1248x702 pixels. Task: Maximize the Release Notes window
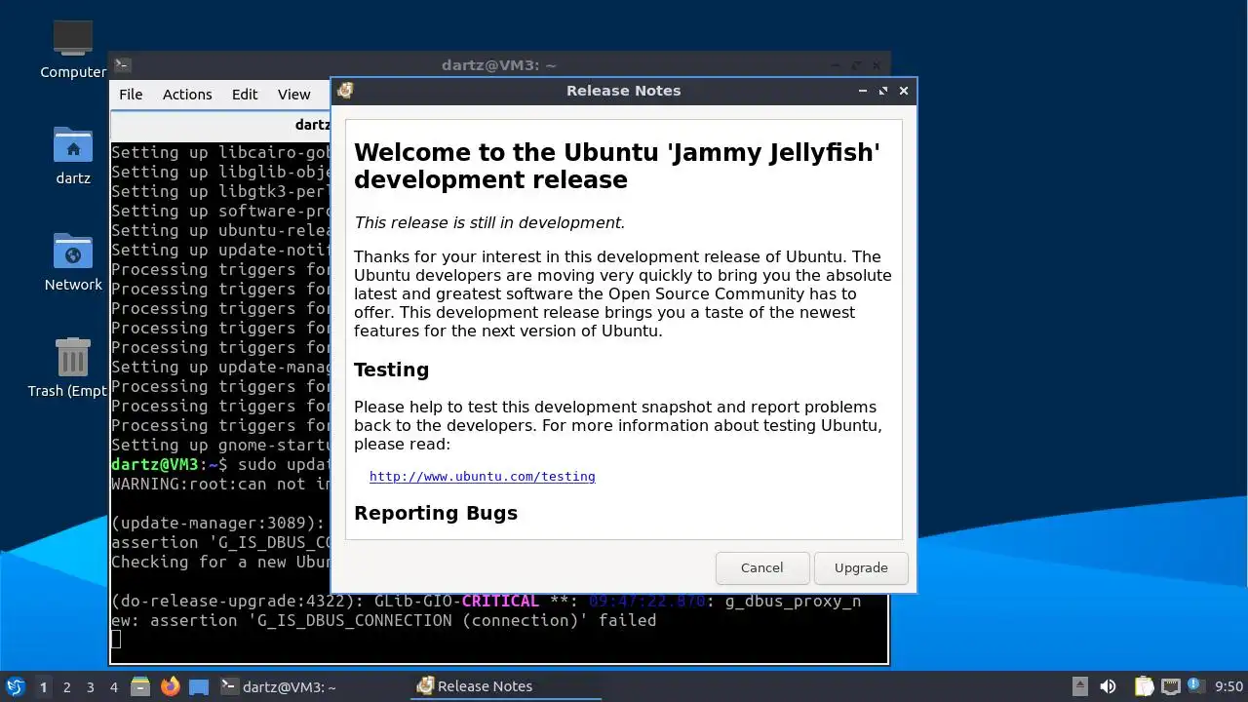882,91
